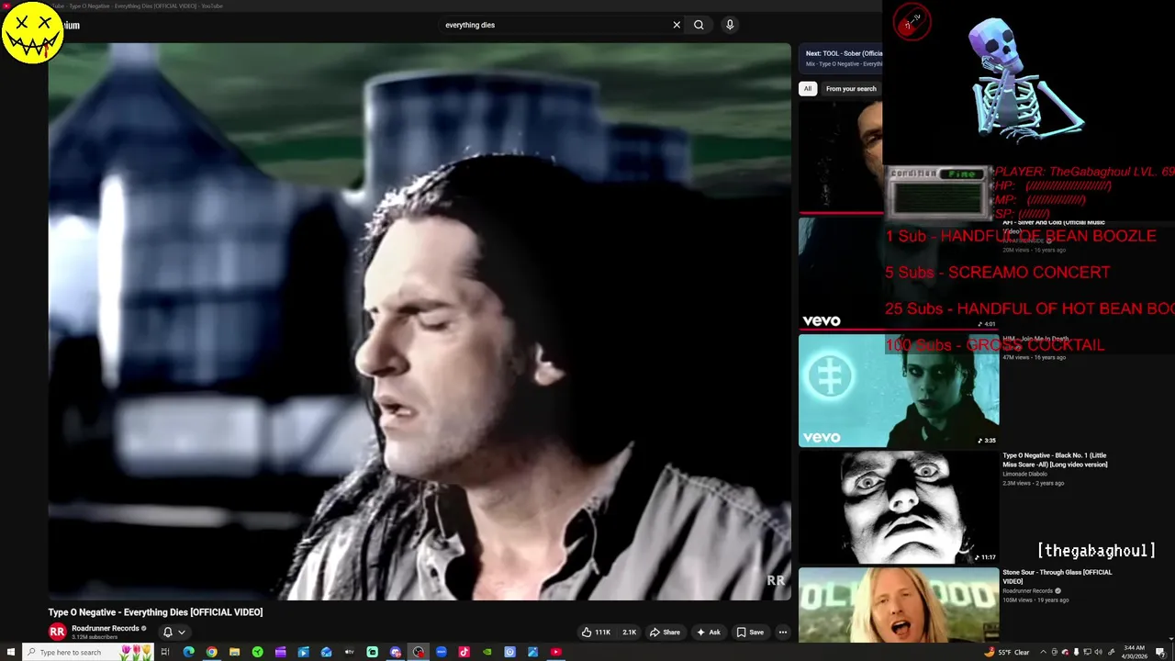Open the clock showing 3:44 AM

tap(1134, 652)
